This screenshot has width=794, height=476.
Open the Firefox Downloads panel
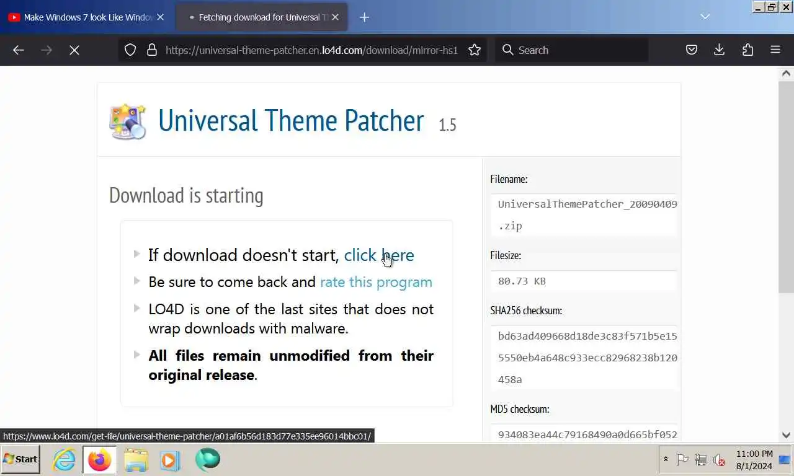pos(720,50)
